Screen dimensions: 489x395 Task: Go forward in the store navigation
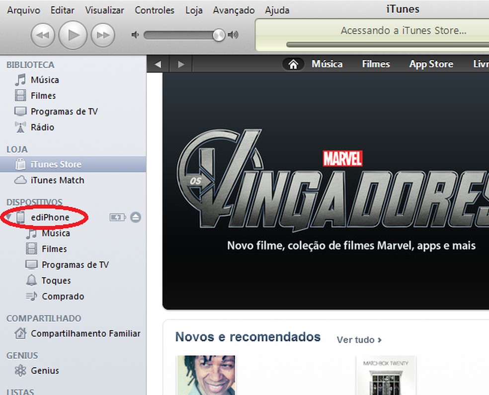(x=181, y=64)
